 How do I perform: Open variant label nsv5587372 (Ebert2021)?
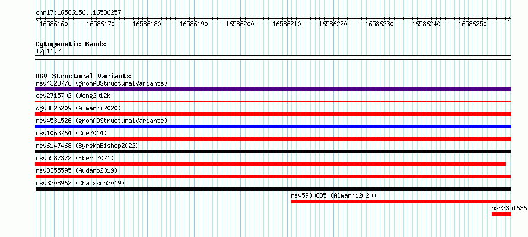(75, 158)
